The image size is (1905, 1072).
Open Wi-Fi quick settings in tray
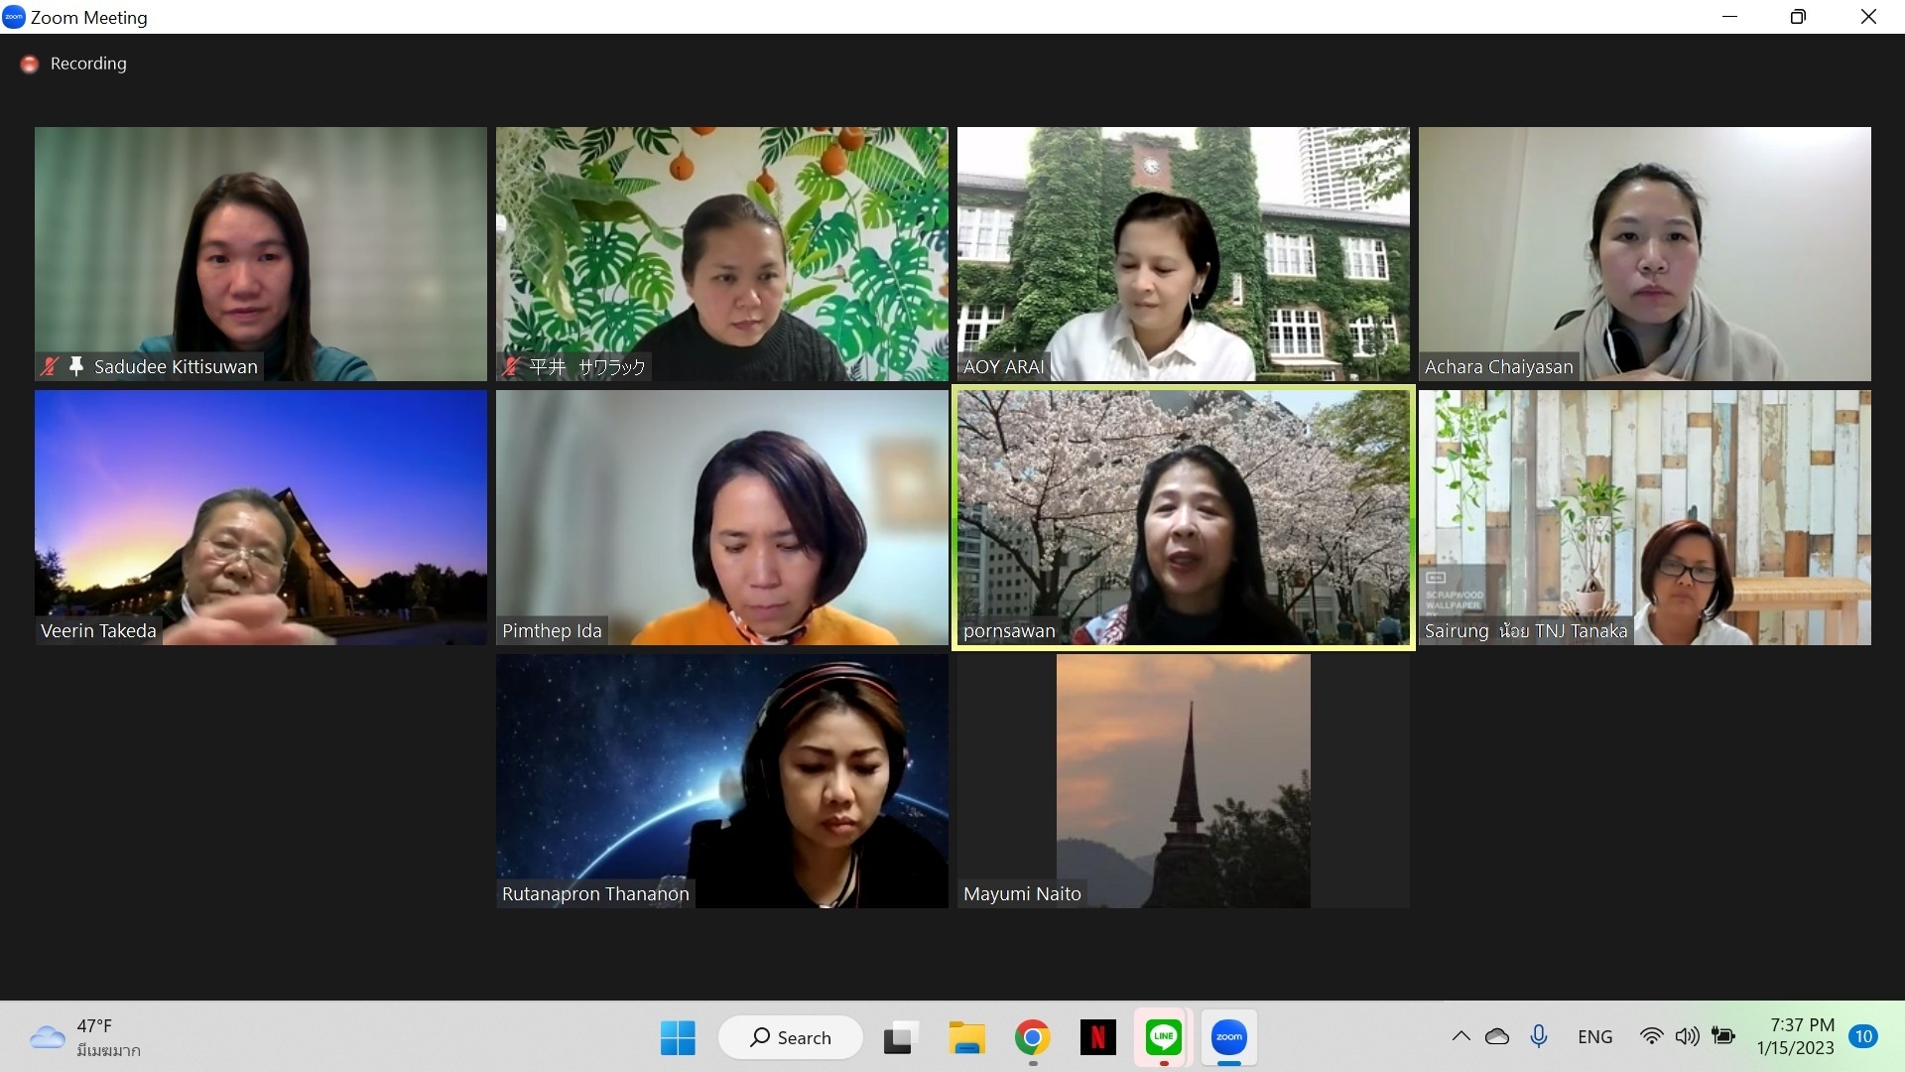pos(1651,1036)
